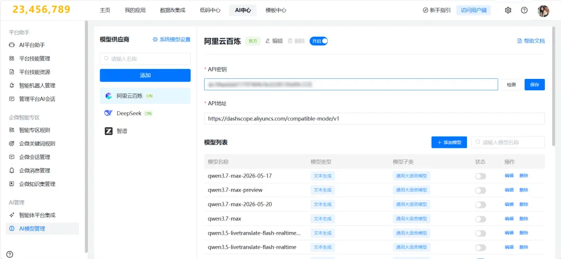The height and width of the screenshot is (259, 561).
Task: Click 删除 for qwen3.7-max-2026-05-17
Action: (x=524, y=175)
